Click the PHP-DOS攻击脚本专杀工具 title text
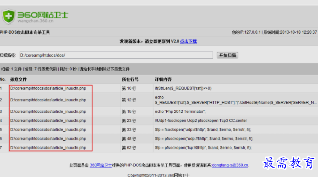 25,32
